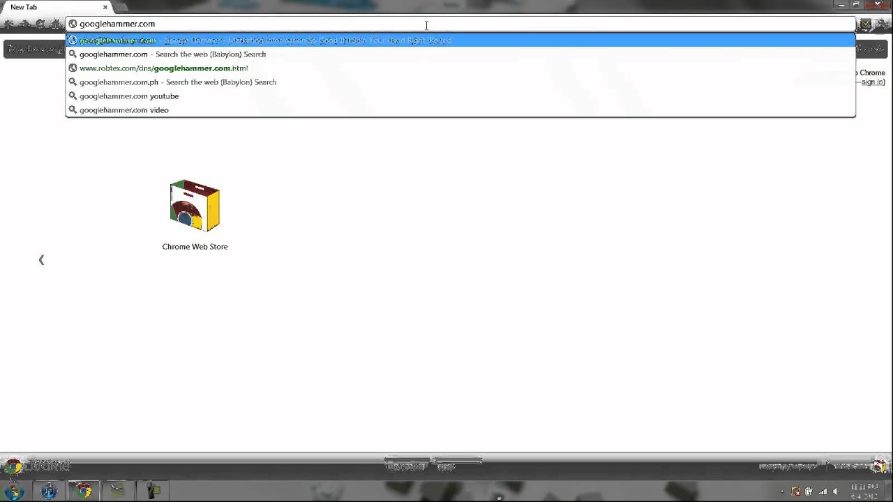
Task: Restore down the Chrome window
Action: [x=857, y=4]
